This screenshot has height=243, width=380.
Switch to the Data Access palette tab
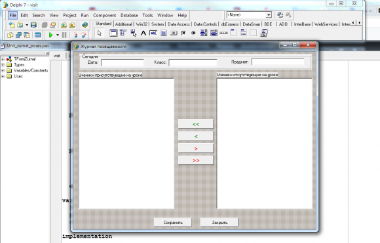[179, 24]
